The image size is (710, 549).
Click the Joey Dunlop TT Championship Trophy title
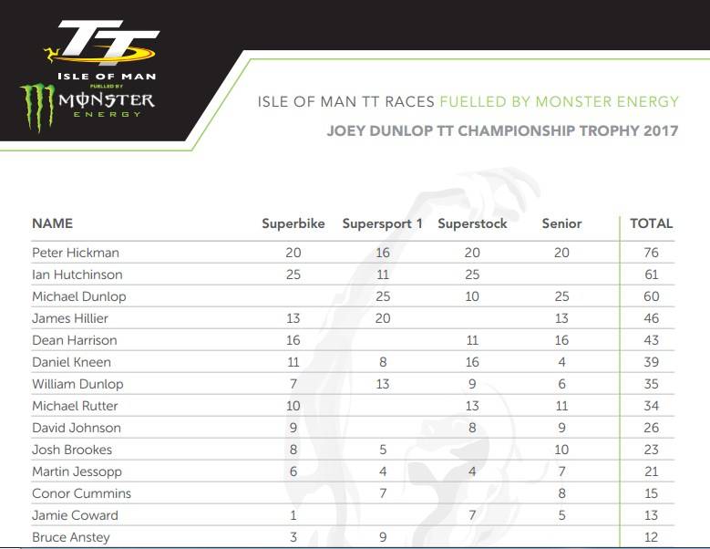pyautogui.click(x=502, y=131)
